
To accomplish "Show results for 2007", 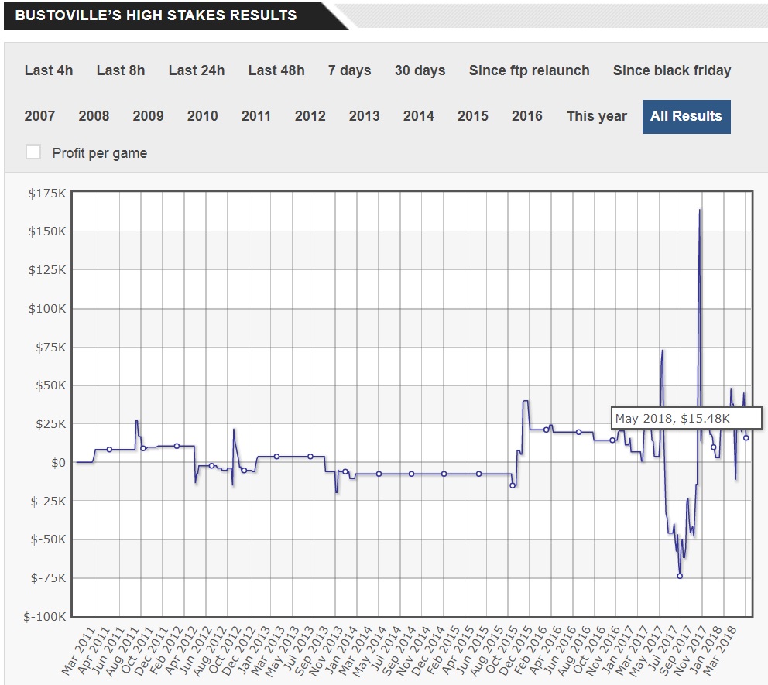I will click(x=39, y=116).
